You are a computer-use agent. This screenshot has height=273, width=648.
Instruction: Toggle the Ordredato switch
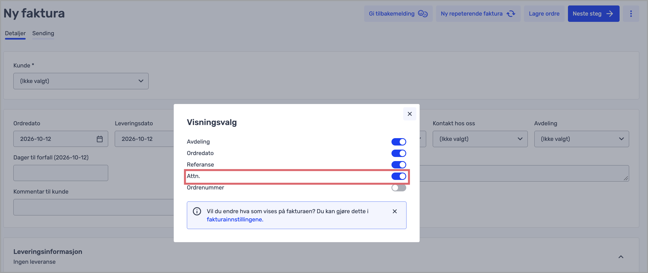(x=399, y=153)
